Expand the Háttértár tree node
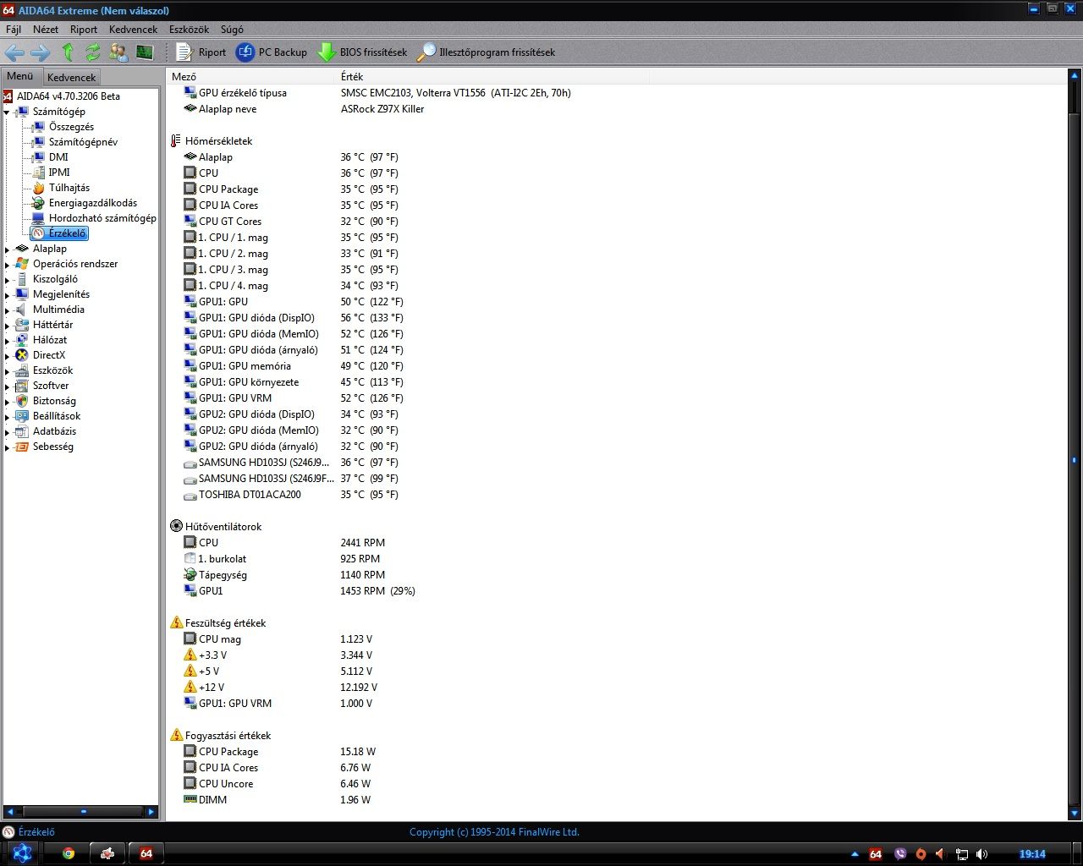This screenshot has width=1083, height=866. click(8, 325)
